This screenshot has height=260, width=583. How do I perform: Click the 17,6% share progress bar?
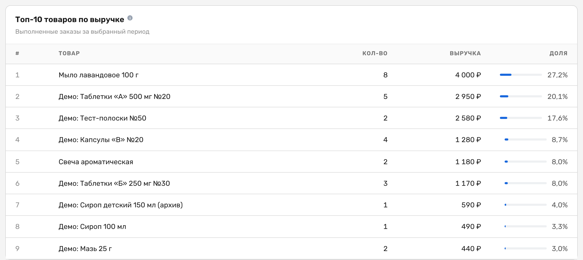(x=521, y=118)
